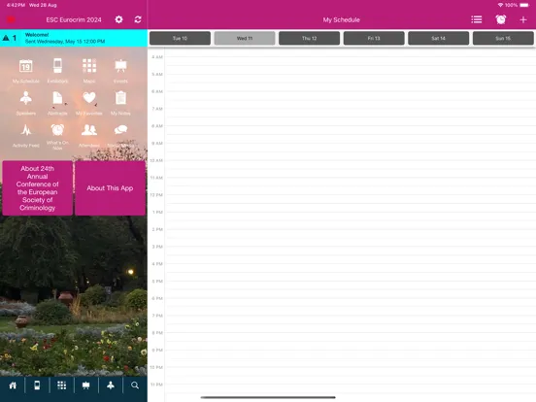Tap the events easel icon in bottom bar
The height and width of the screenshot is (402, 536).
[86, 385]
